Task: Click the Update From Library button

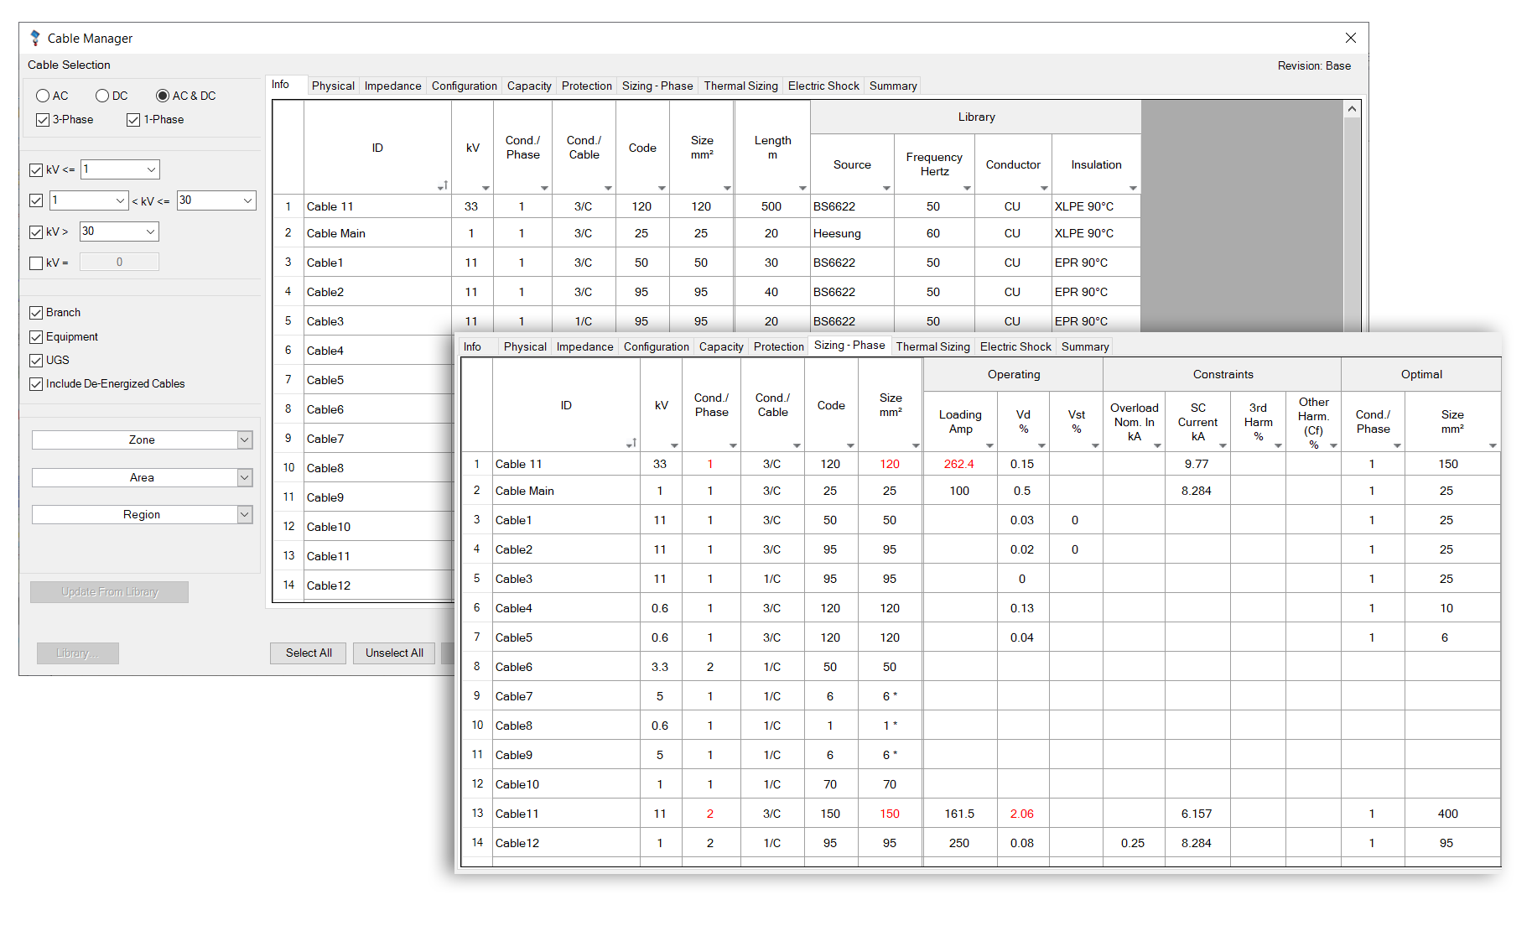Action: 109,591
